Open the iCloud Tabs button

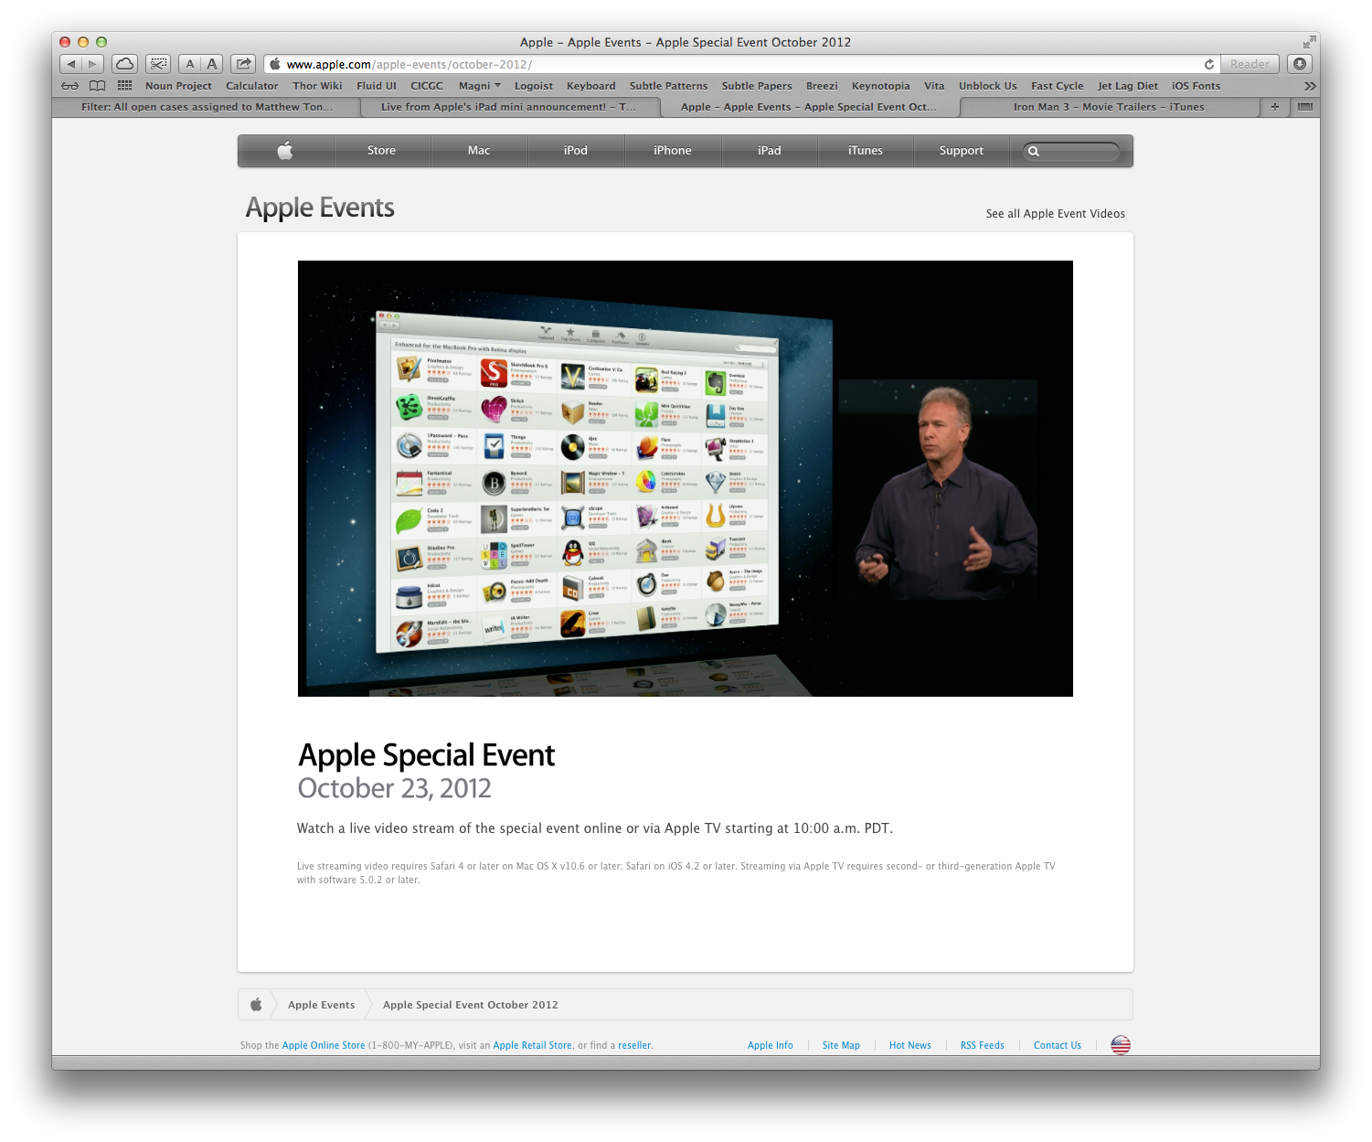(125, 64)
